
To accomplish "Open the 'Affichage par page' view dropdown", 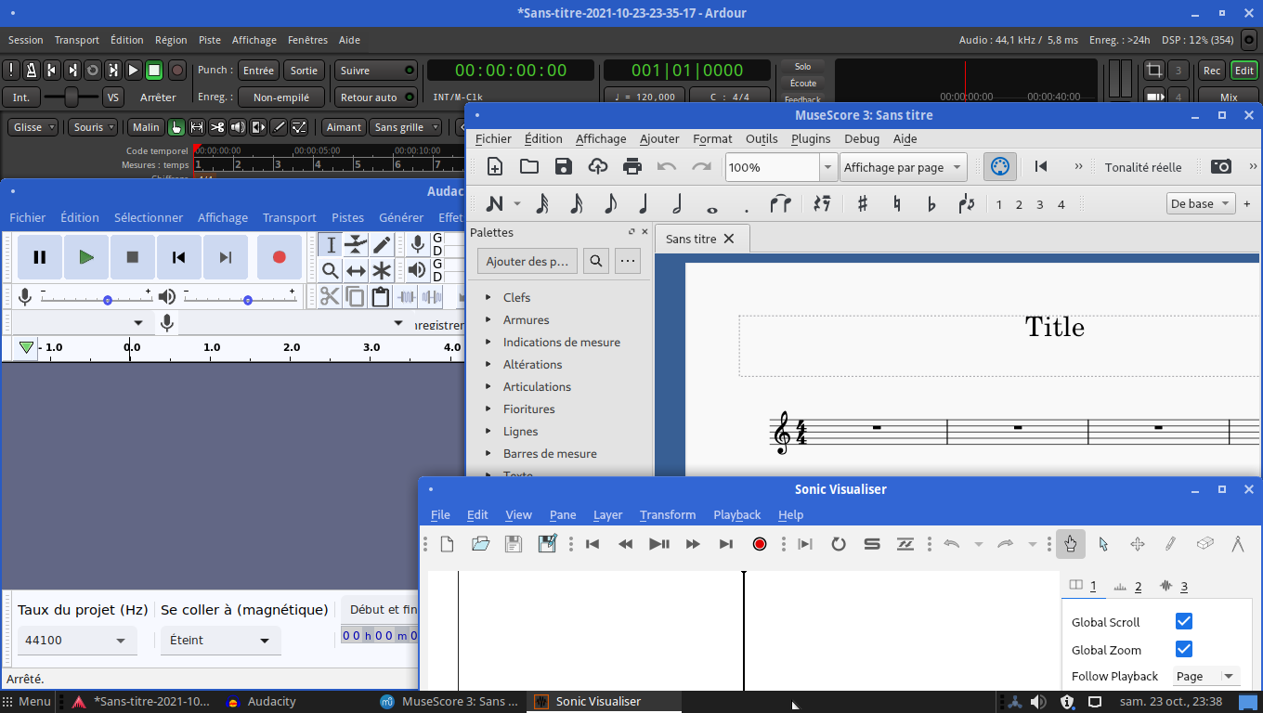I will pos(903,167).
